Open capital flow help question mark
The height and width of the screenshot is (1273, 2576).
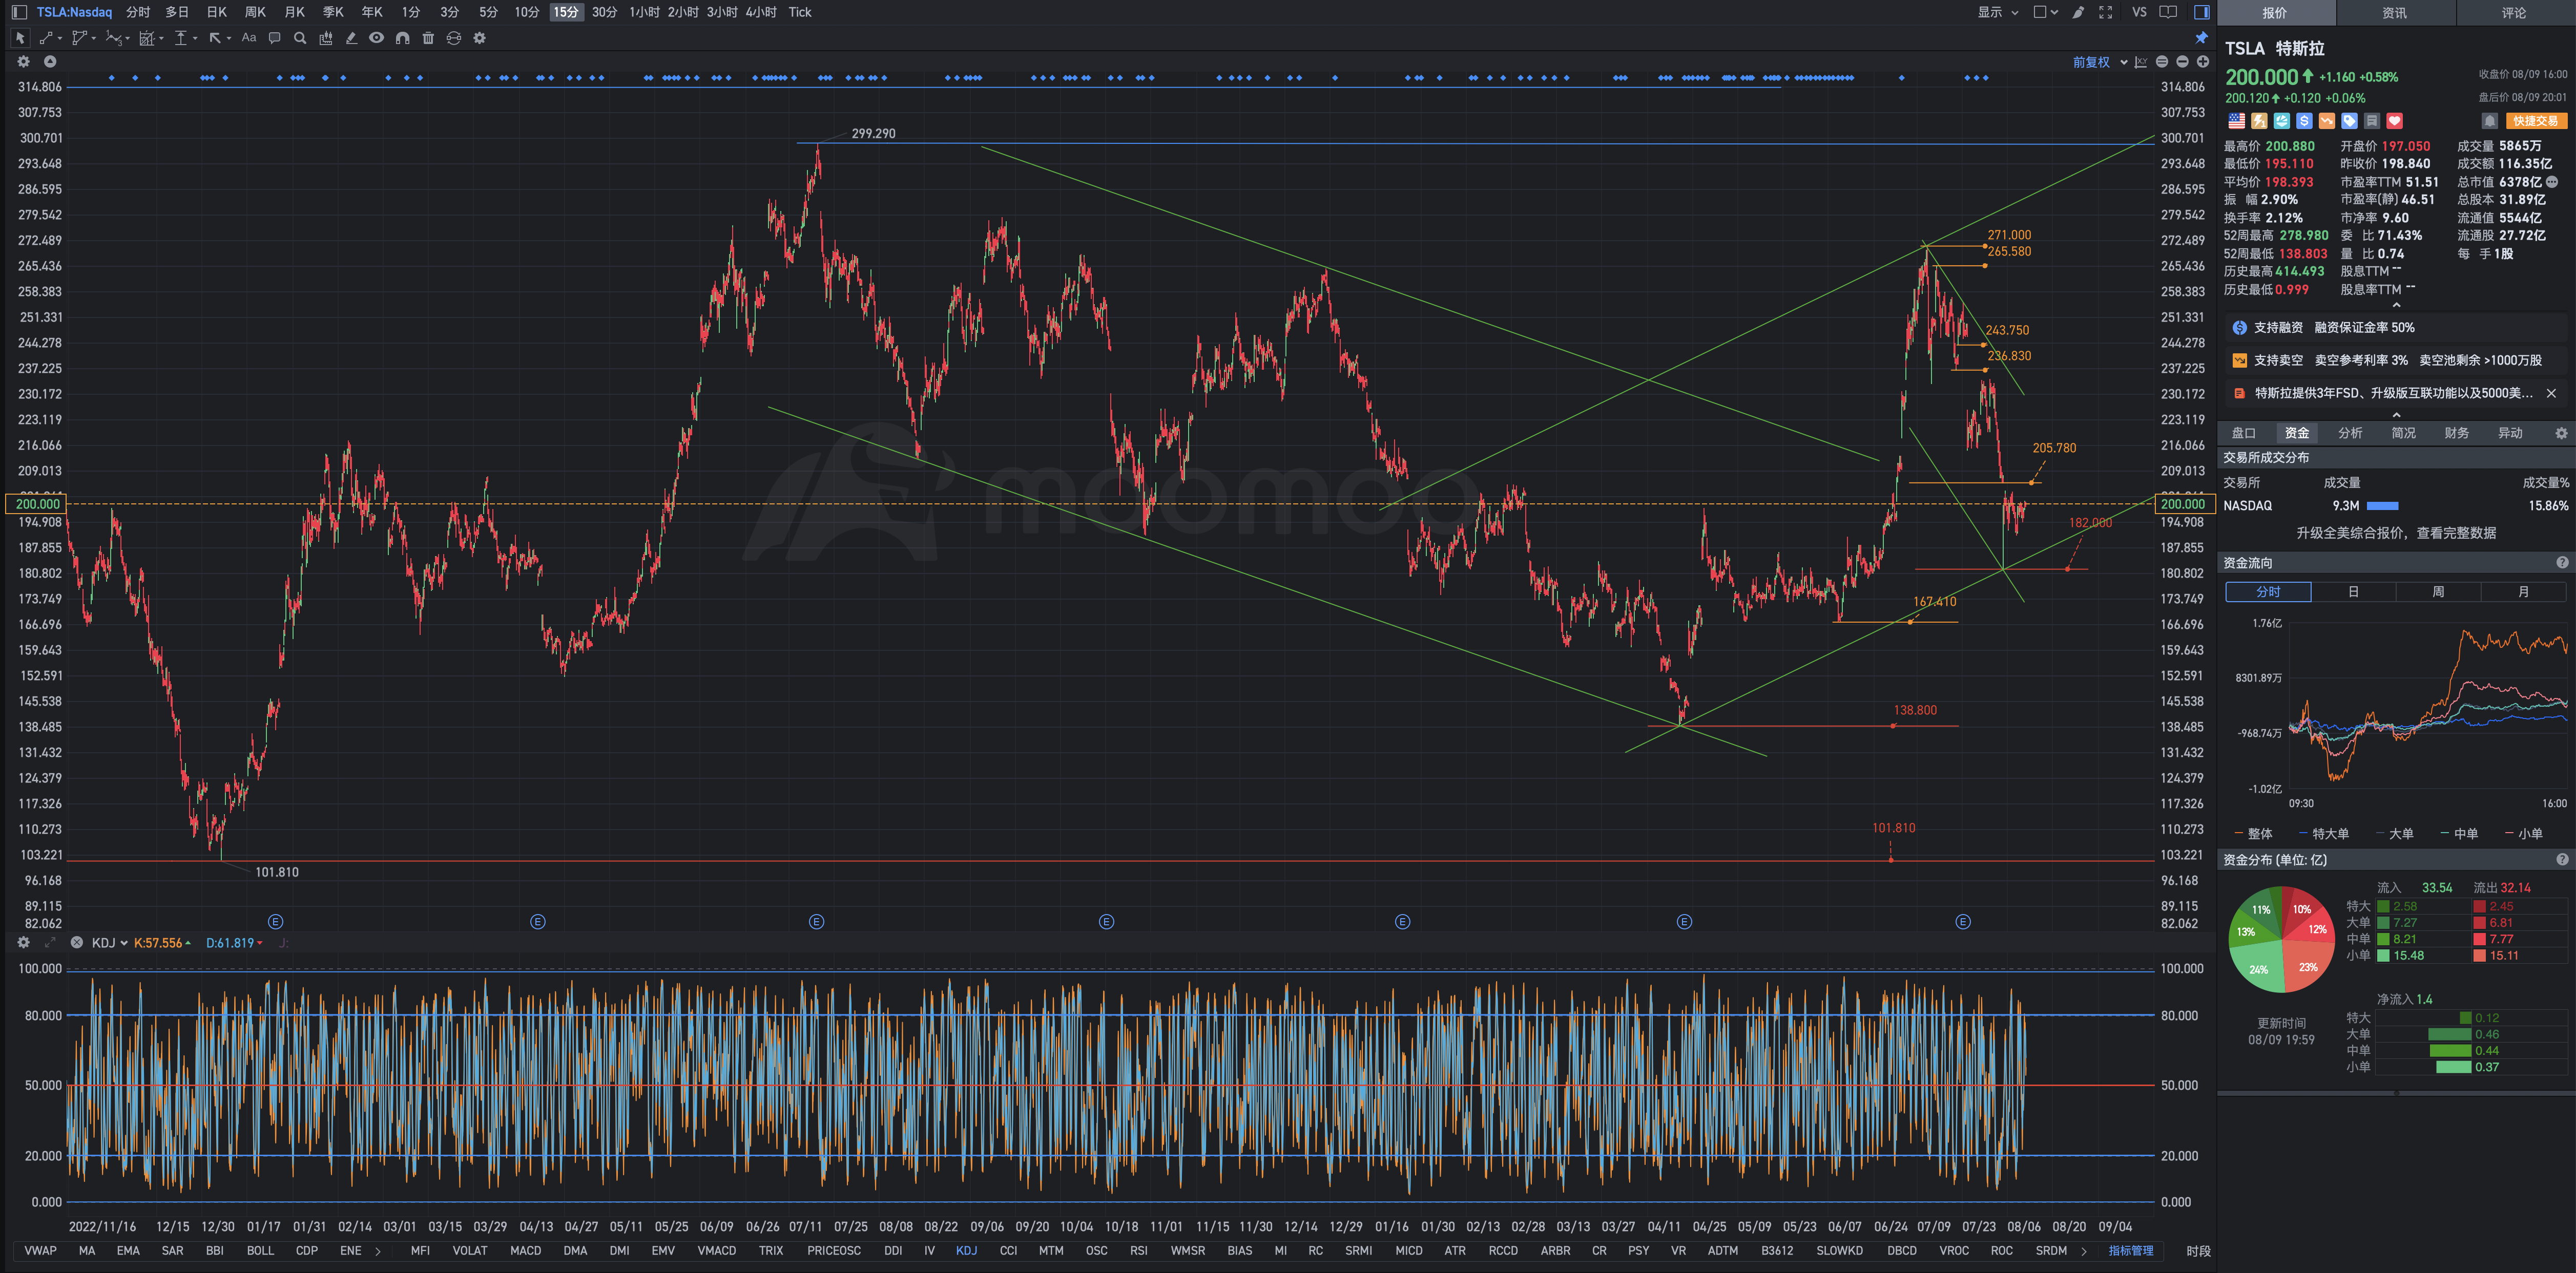[x=2562, y=563]
